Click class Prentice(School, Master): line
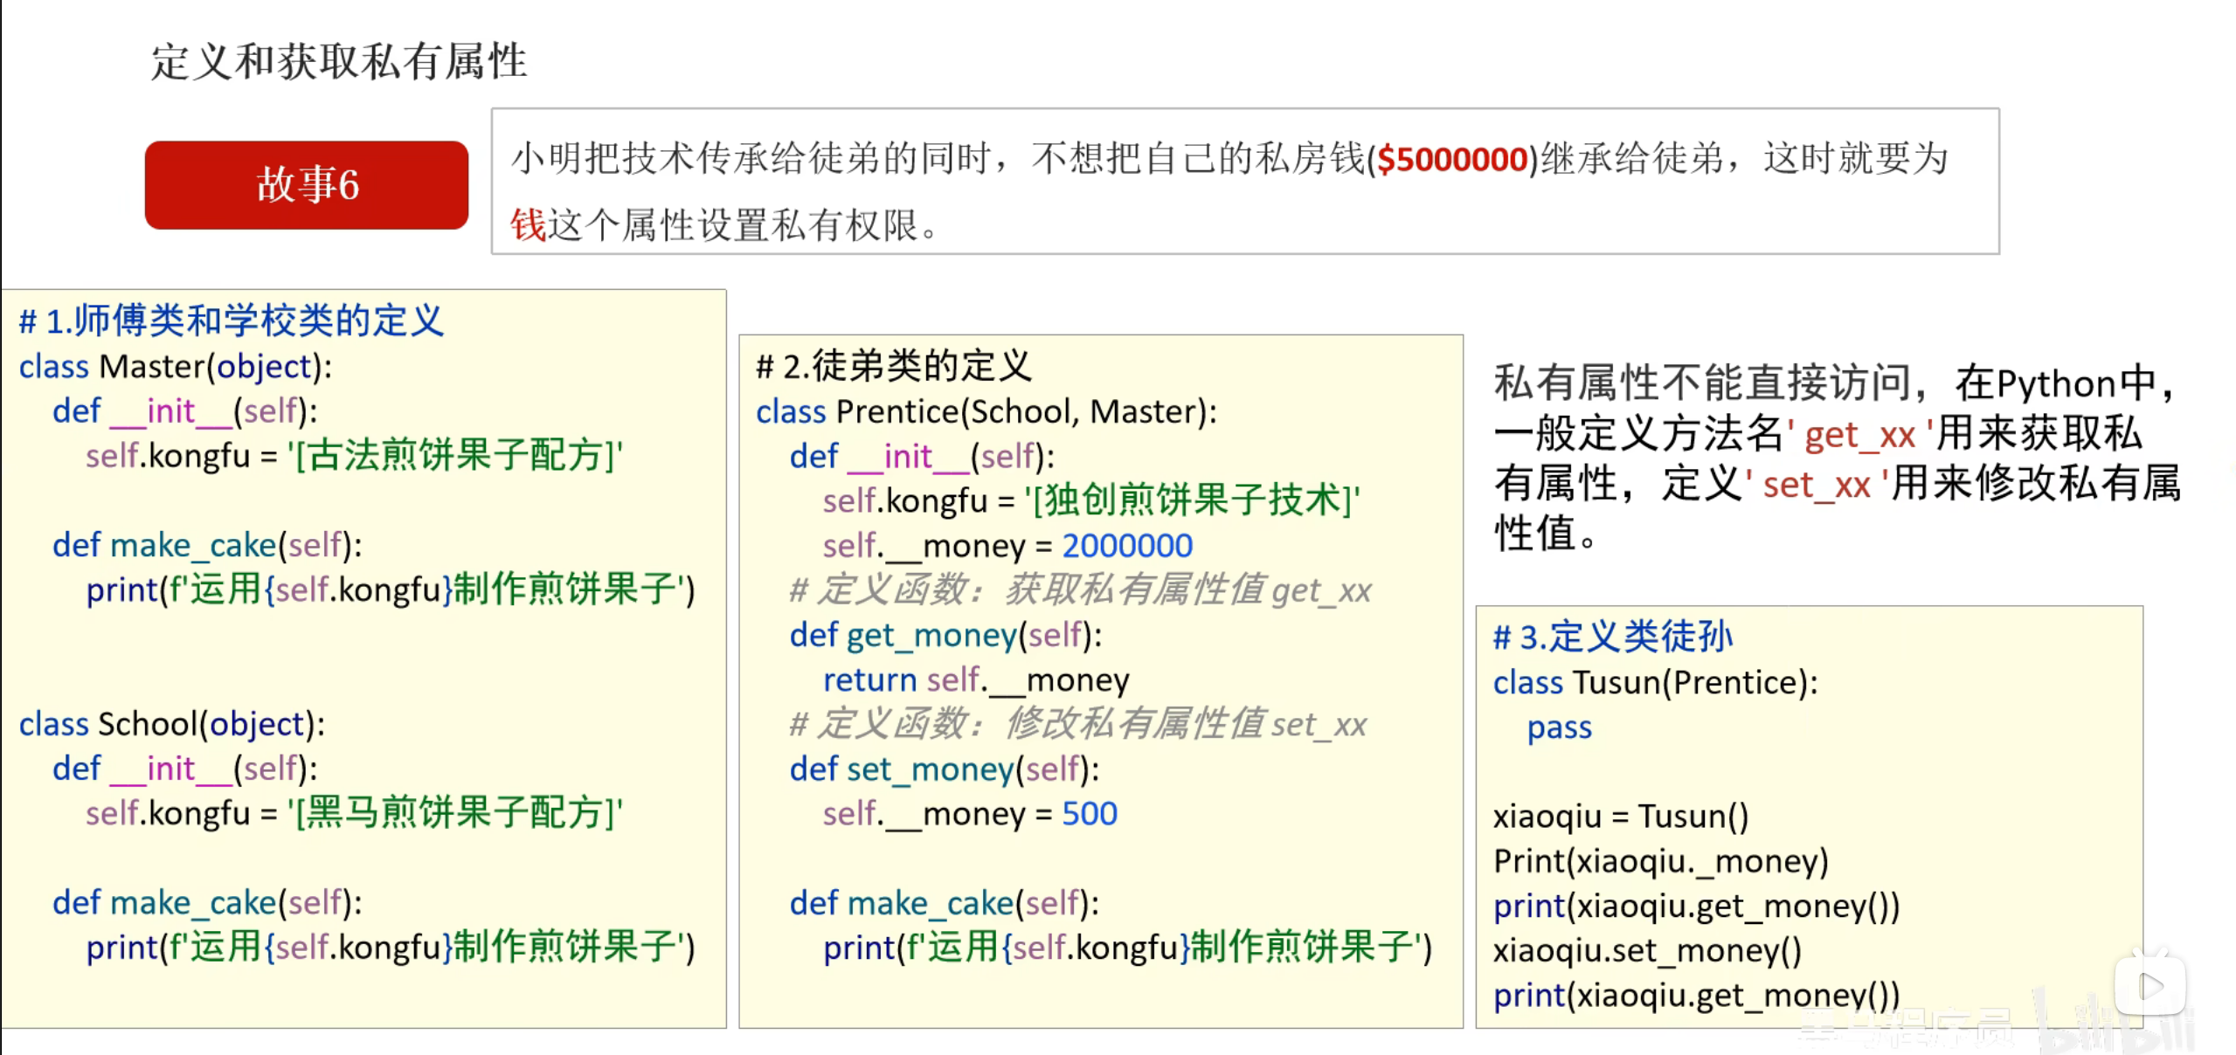This screenshot has width=2236, height=1055. point(986,411)
